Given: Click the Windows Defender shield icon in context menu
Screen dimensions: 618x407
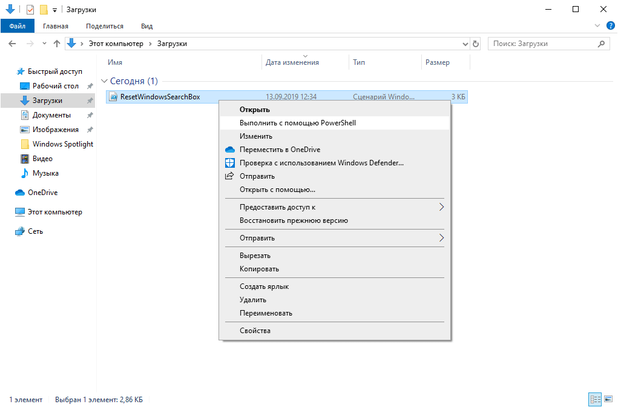Looking at the screenshot, I should pyautogui.click(x=229, y=162).
